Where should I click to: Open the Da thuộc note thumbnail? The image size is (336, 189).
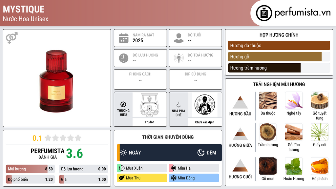[268, 101]
